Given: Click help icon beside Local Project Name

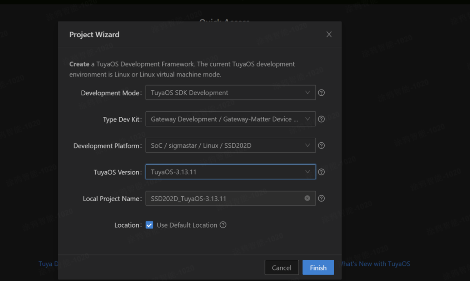Looking at the screenshot, I should tap(321, 198).
